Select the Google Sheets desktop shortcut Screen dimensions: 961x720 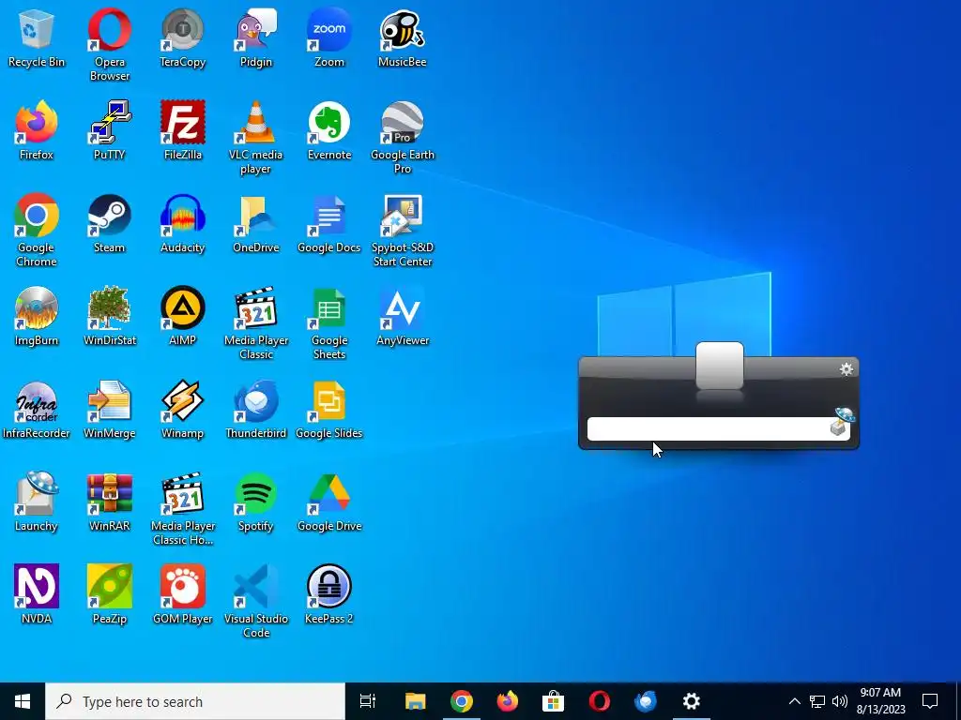[x=329, y=323]
